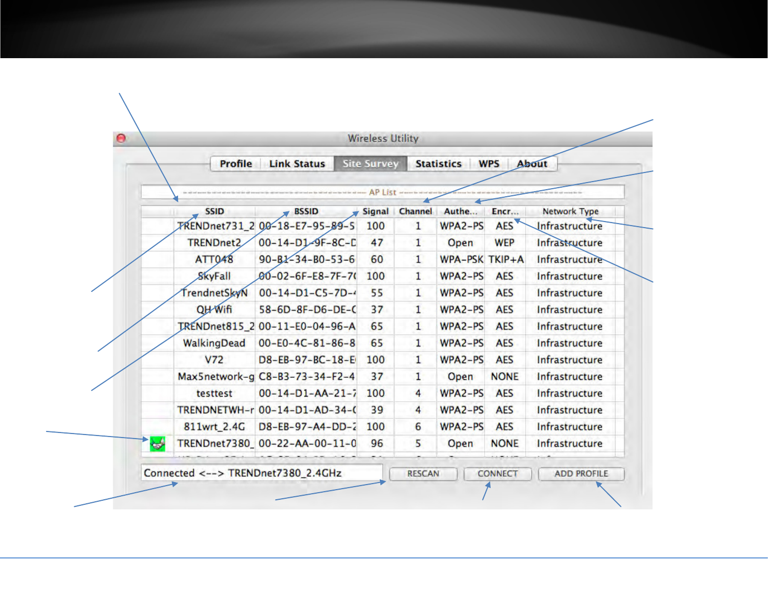Click the TKIP+A encryption cell
783x607 pixels.
point(505,259)
